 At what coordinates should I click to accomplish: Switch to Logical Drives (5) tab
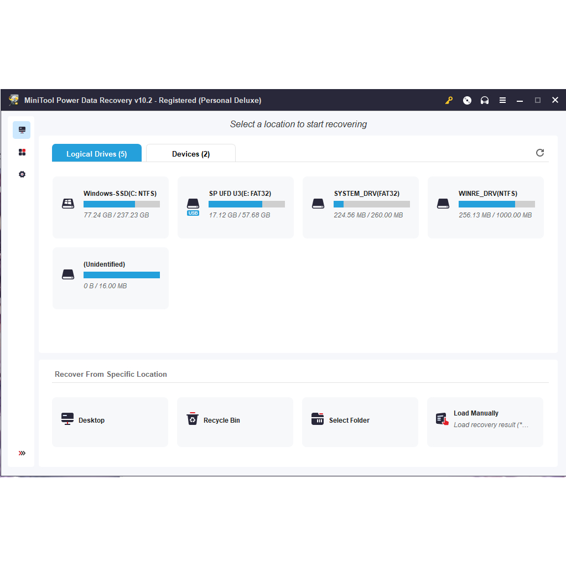(97, 153)
